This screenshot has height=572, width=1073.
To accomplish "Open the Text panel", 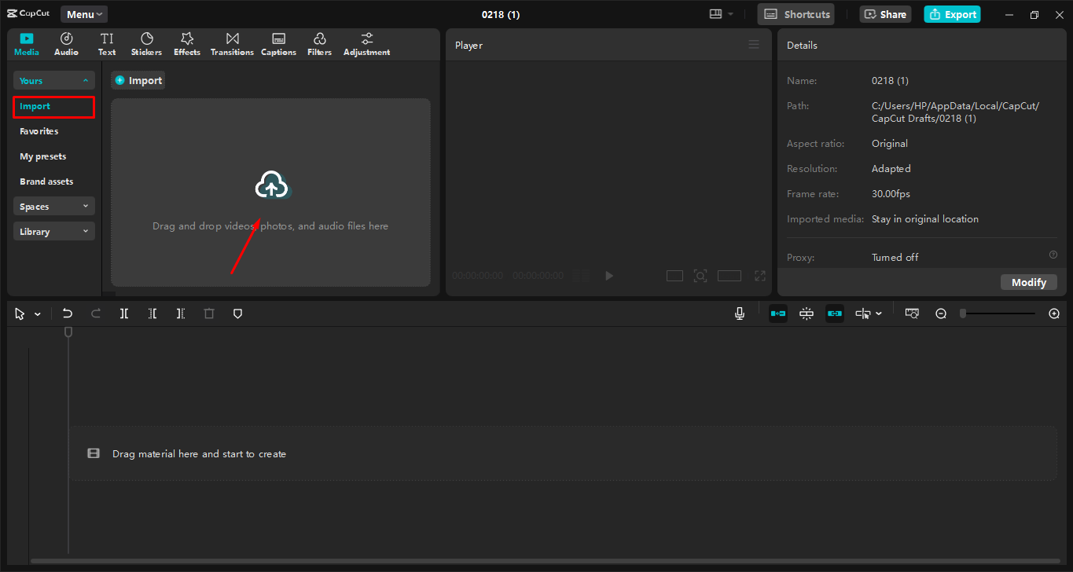I will pyautogui.click(x=107, y=43).
